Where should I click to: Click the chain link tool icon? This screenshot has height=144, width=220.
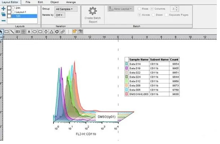click(x=63, y=32)
